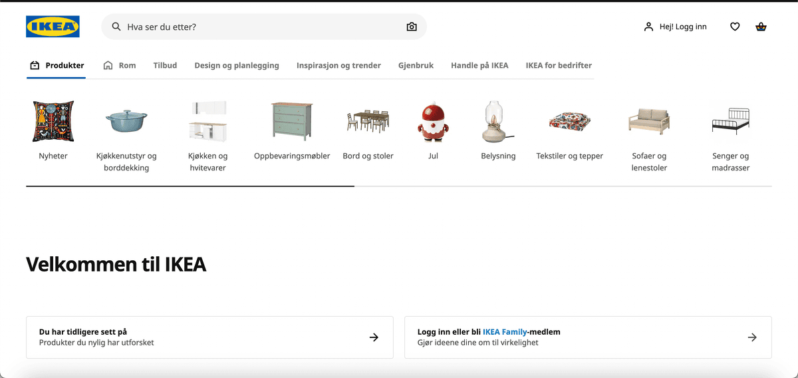Screen dimensions: 798x378
Task: Select the Rom tab
Action: 120,65
